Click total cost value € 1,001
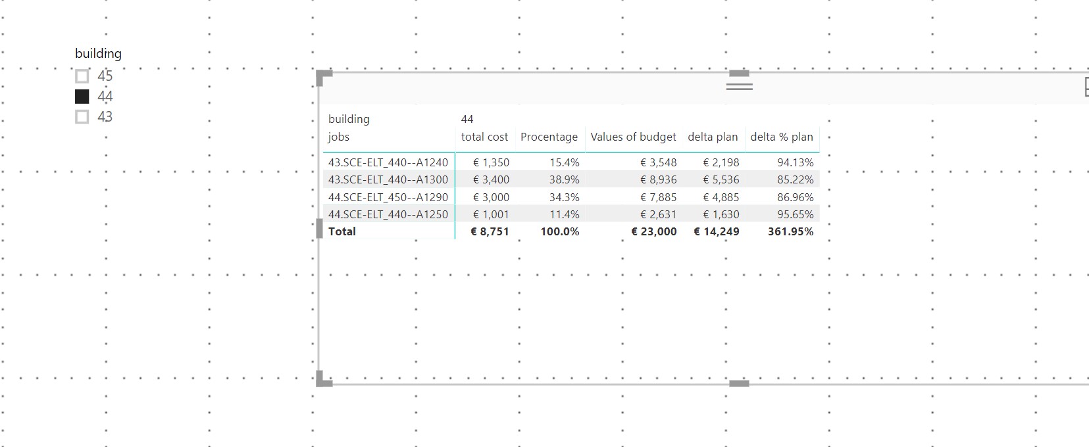 (491, 214)
